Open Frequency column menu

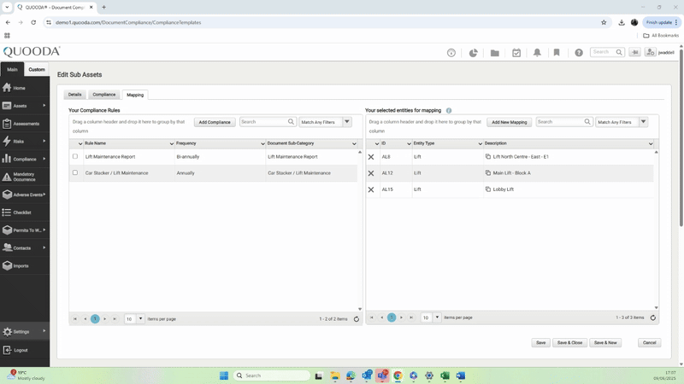262,143
